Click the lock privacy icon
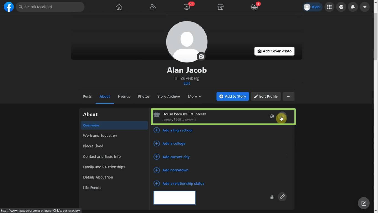Image resolution: width=378 pixels, height=213 pixels. (x=272, y=197)
